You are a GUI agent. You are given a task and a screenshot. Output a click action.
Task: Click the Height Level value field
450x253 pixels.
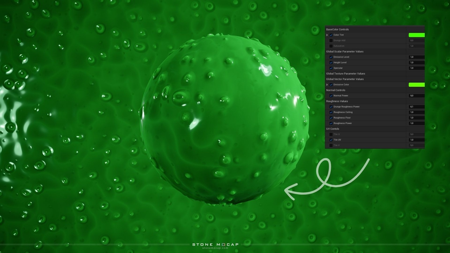click(x=417, y=63)
